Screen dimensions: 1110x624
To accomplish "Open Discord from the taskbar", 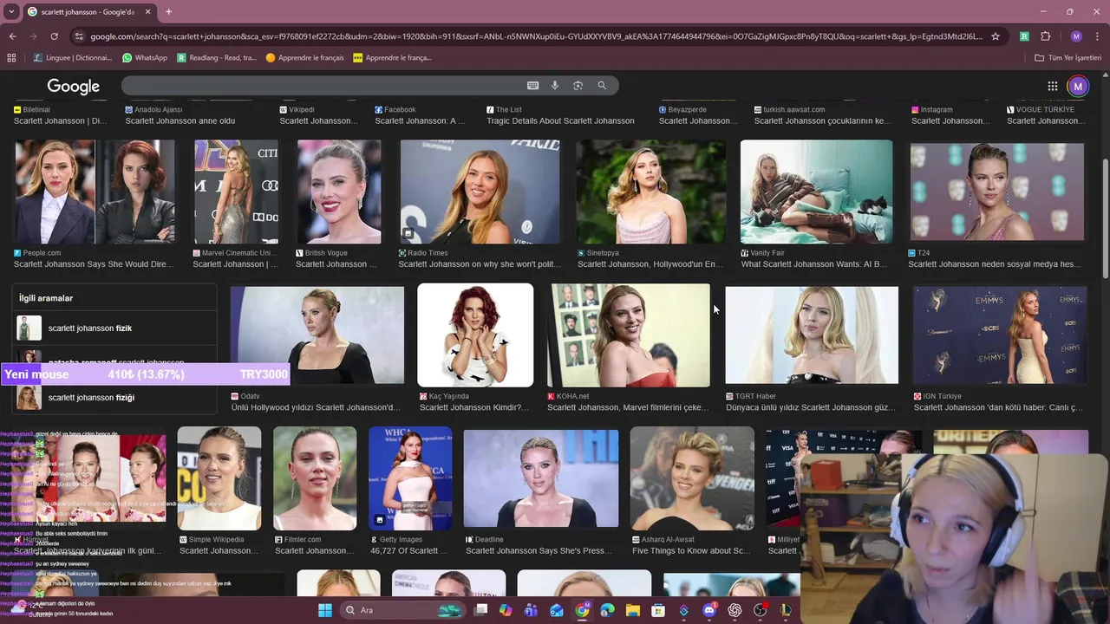I will coord(709,610).
